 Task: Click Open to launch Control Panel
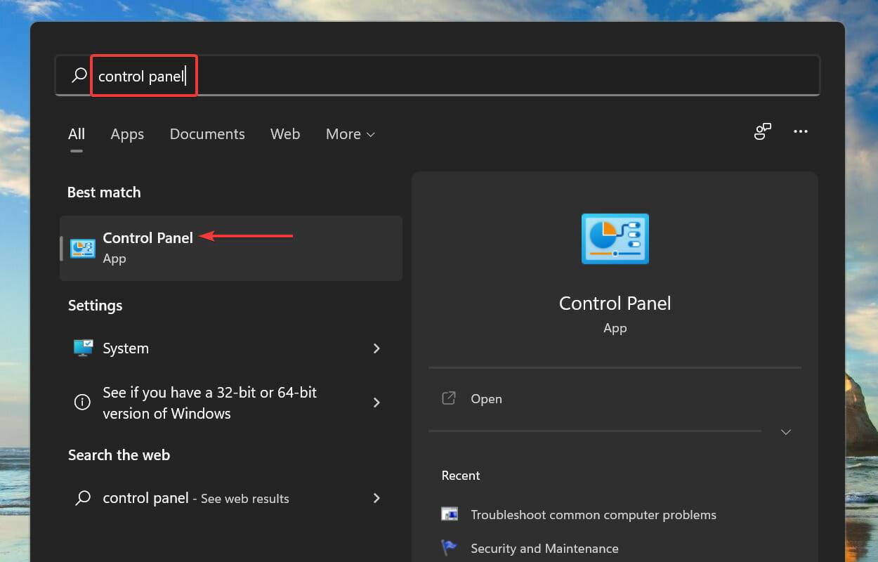pyautogui.click(x=486, y=398)
